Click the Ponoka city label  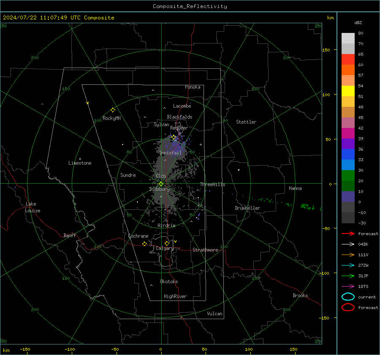(193, 87)
